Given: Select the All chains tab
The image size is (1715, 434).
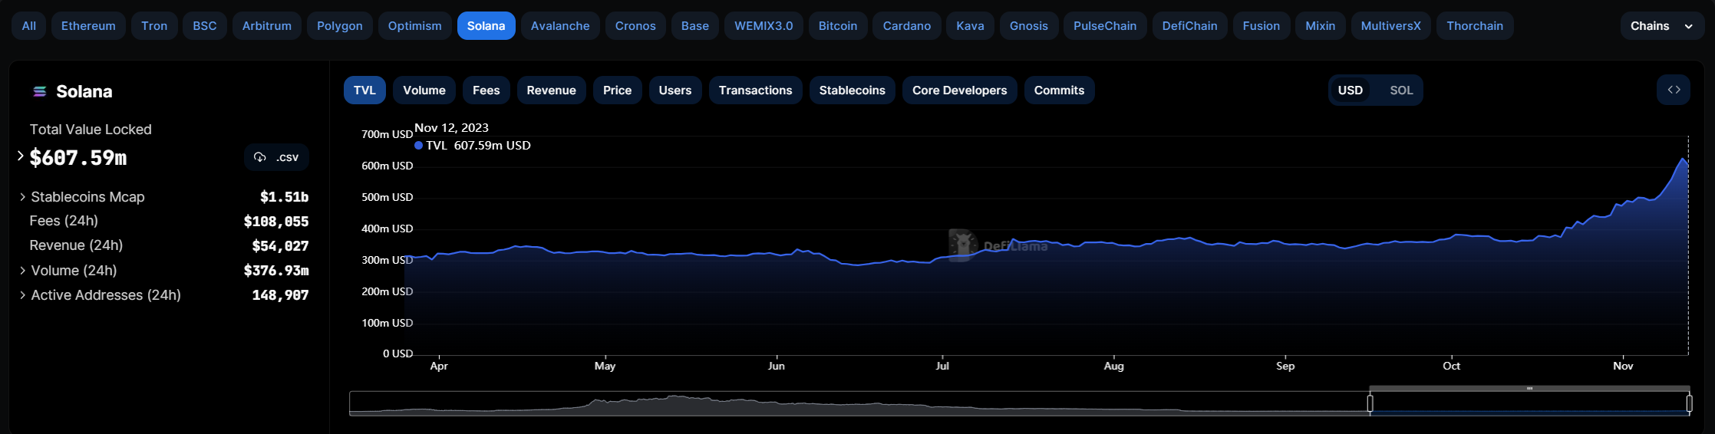Looking at the screenshot, I should coord(29,25).
